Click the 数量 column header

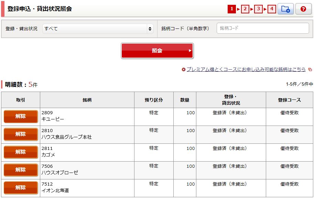185,100
